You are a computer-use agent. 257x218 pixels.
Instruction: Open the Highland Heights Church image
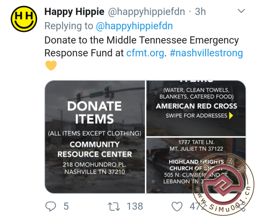196,165
